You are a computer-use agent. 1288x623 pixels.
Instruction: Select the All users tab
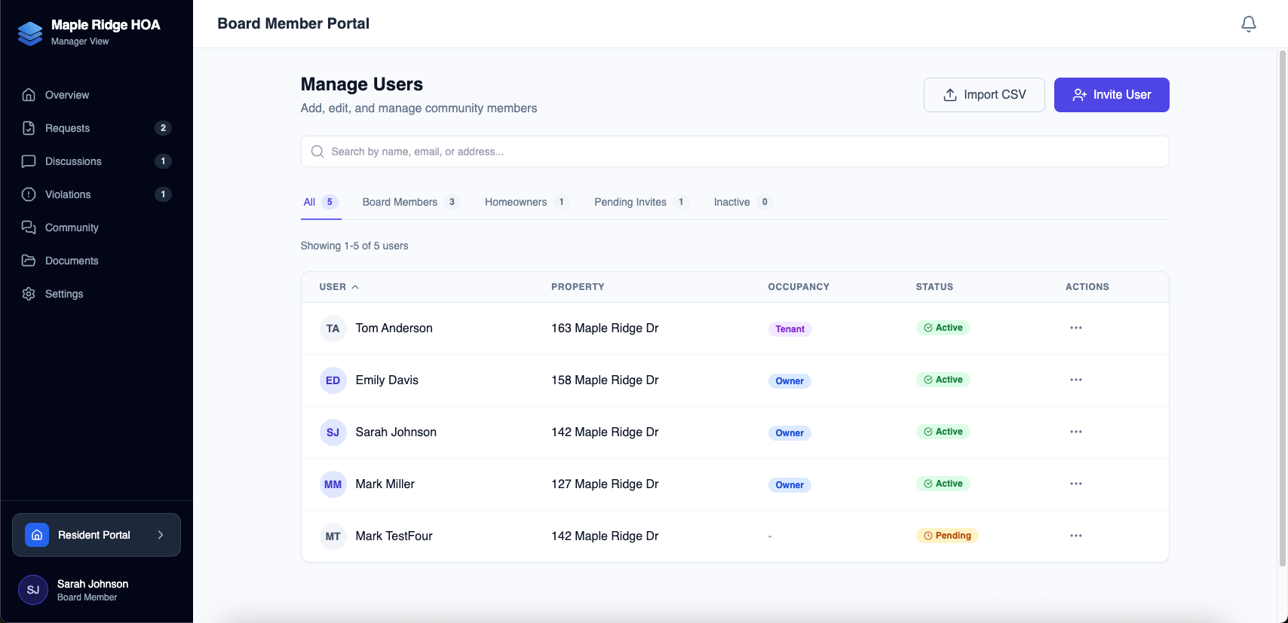click(320, 202)
